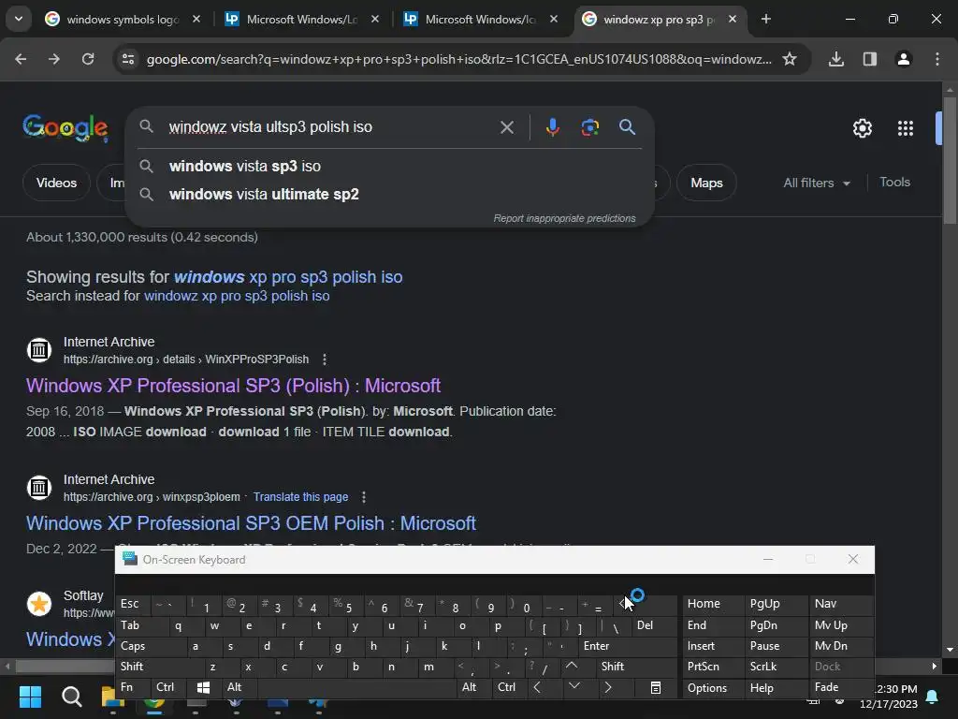Clear the search box with the X icon
958x719 pixels.
506,127
